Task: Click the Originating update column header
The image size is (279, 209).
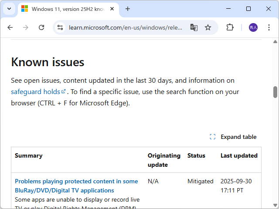Action: coord(164,160)
